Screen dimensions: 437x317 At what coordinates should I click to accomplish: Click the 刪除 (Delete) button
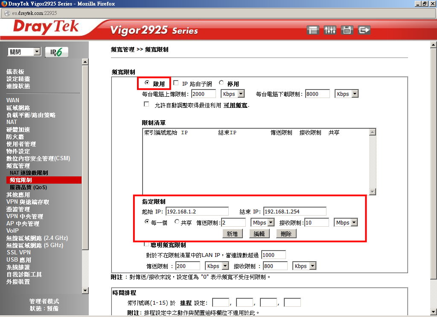click(286, 234)
